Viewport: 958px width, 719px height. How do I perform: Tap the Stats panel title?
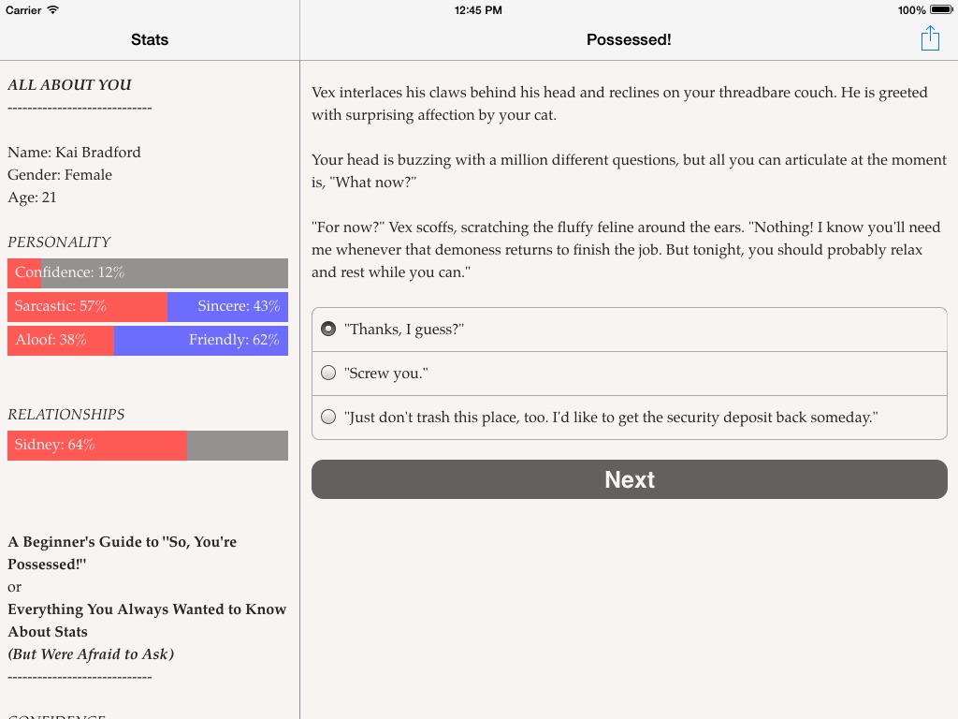pyautogui.click(x=150, y=39)
